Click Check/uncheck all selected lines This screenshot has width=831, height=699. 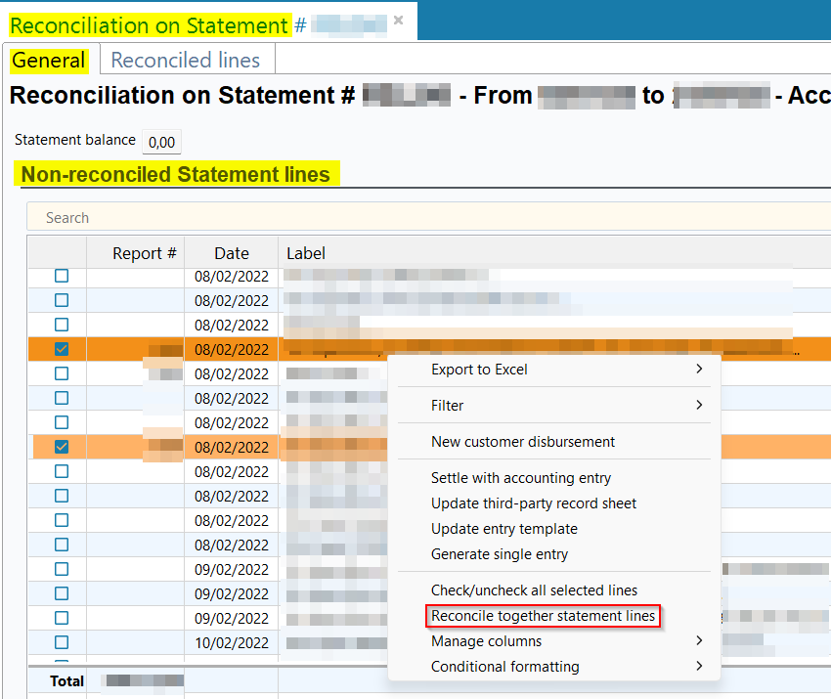(x=534, y=590)
